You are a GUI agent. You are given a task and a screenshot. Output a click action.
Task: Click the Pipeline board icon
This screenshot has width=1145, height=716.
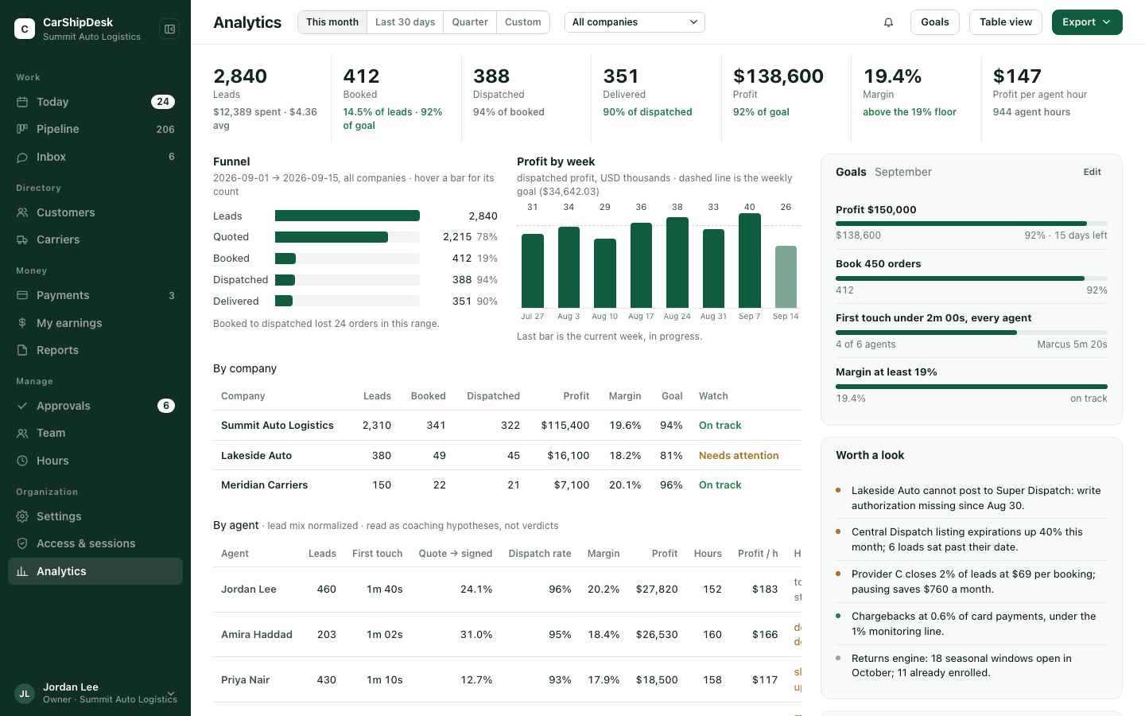(x=22, y=129)
